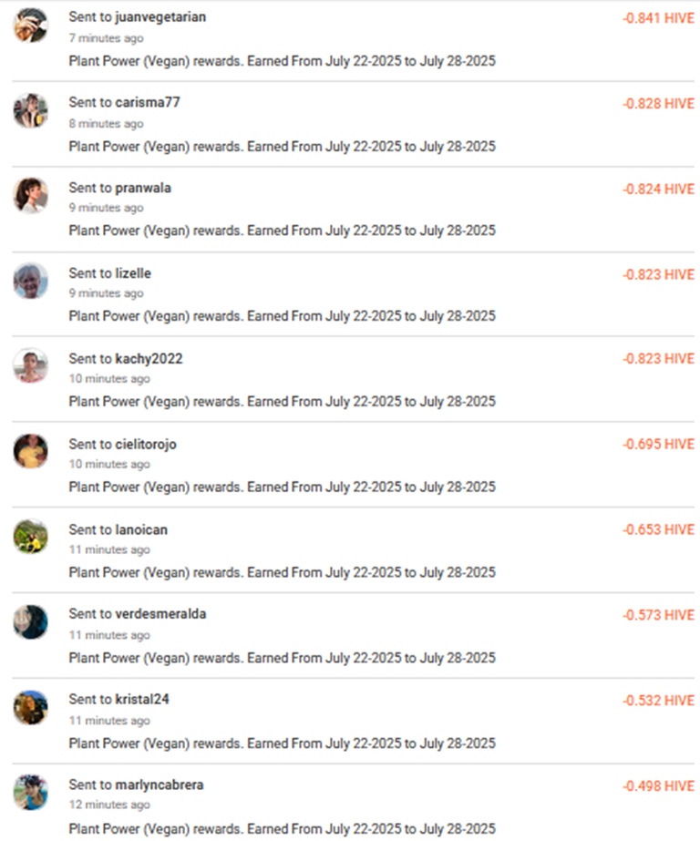The width and height of the screenshot is (700, 841).
Task: Click verdesmeralda's profile avatar
Action: point(31,621)
